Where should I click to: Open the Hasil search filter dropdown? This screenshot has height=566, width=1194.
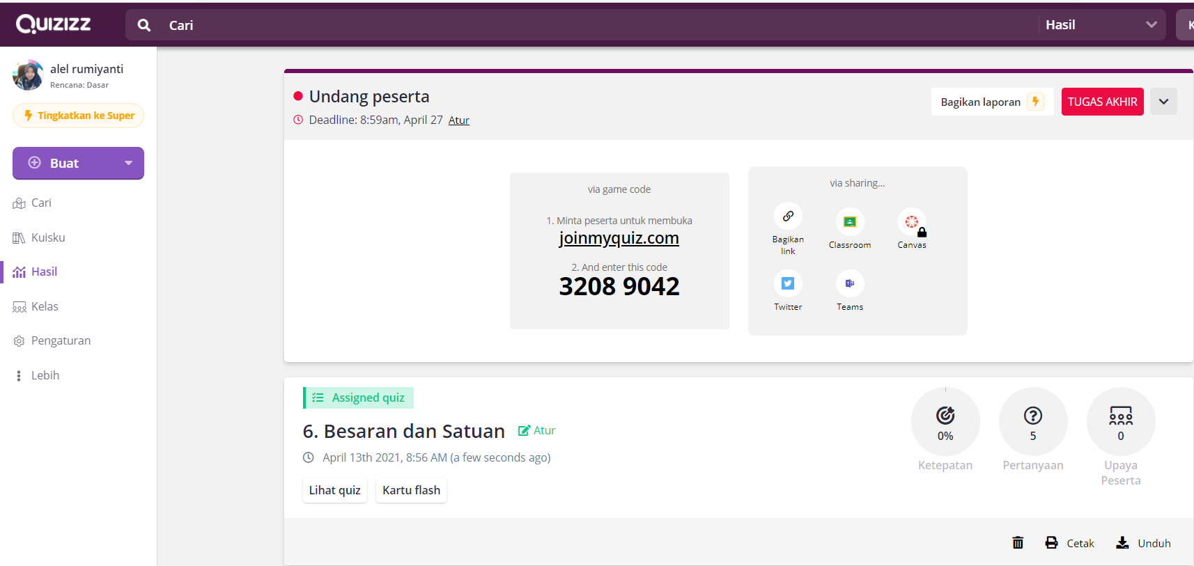coord(1101,25)
